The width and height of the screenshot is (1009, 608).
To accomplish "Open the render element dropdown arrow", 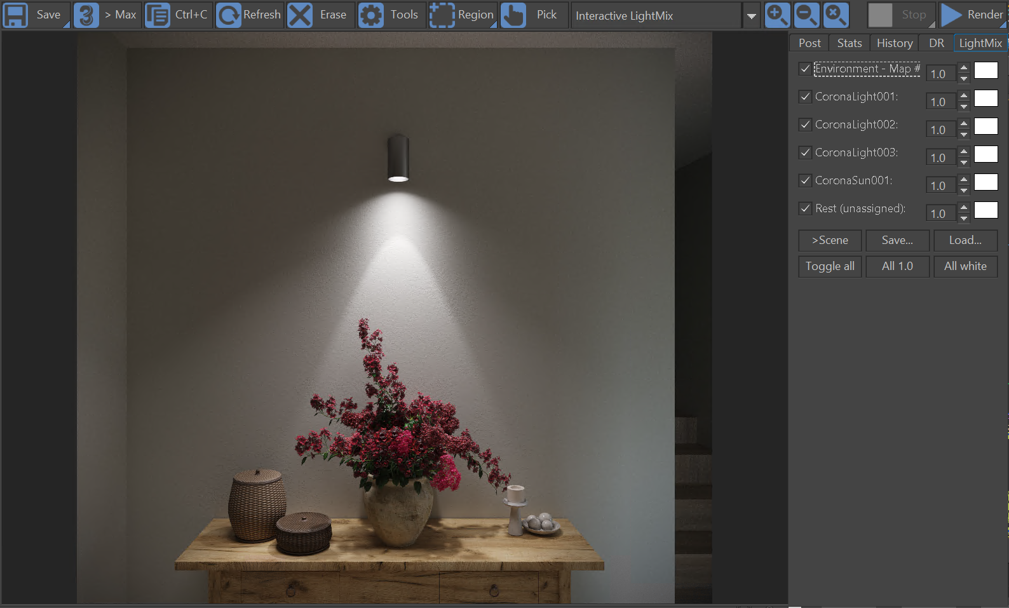I will (x=752, y=16).
